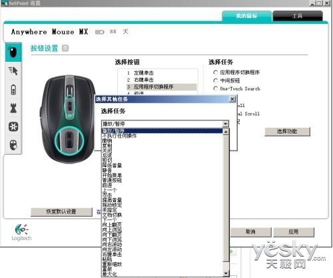Screen dimensions: 333x278
Task: Select 右键单击 in the dropdown list
Action: tap(162, 254)
